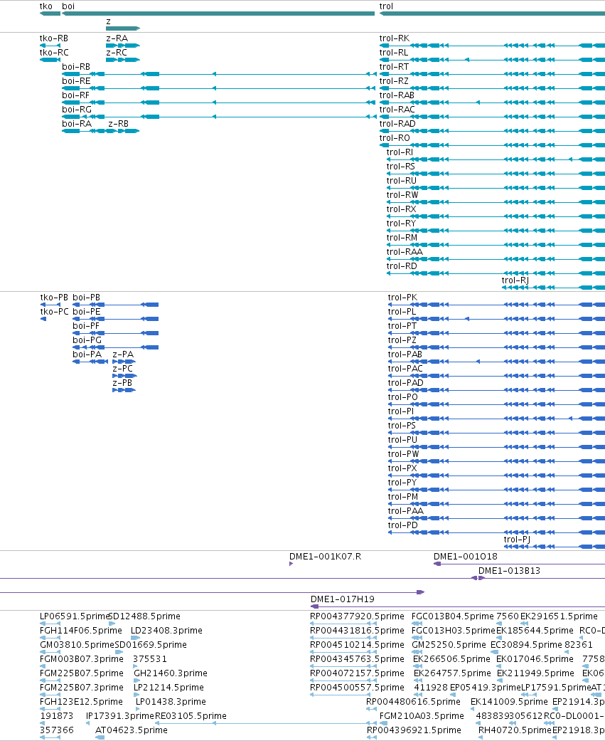This screenshot has width=605, height=741.
Task: Select transcript trol-RL
Action: pos(394,53)
